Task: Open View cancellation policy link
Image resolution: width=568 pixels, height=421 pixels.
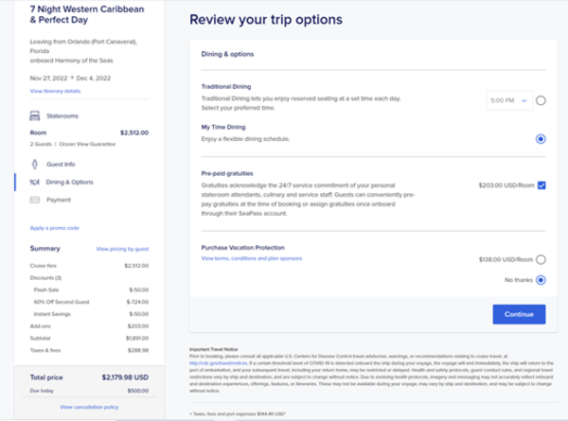Action: point(89,406)
